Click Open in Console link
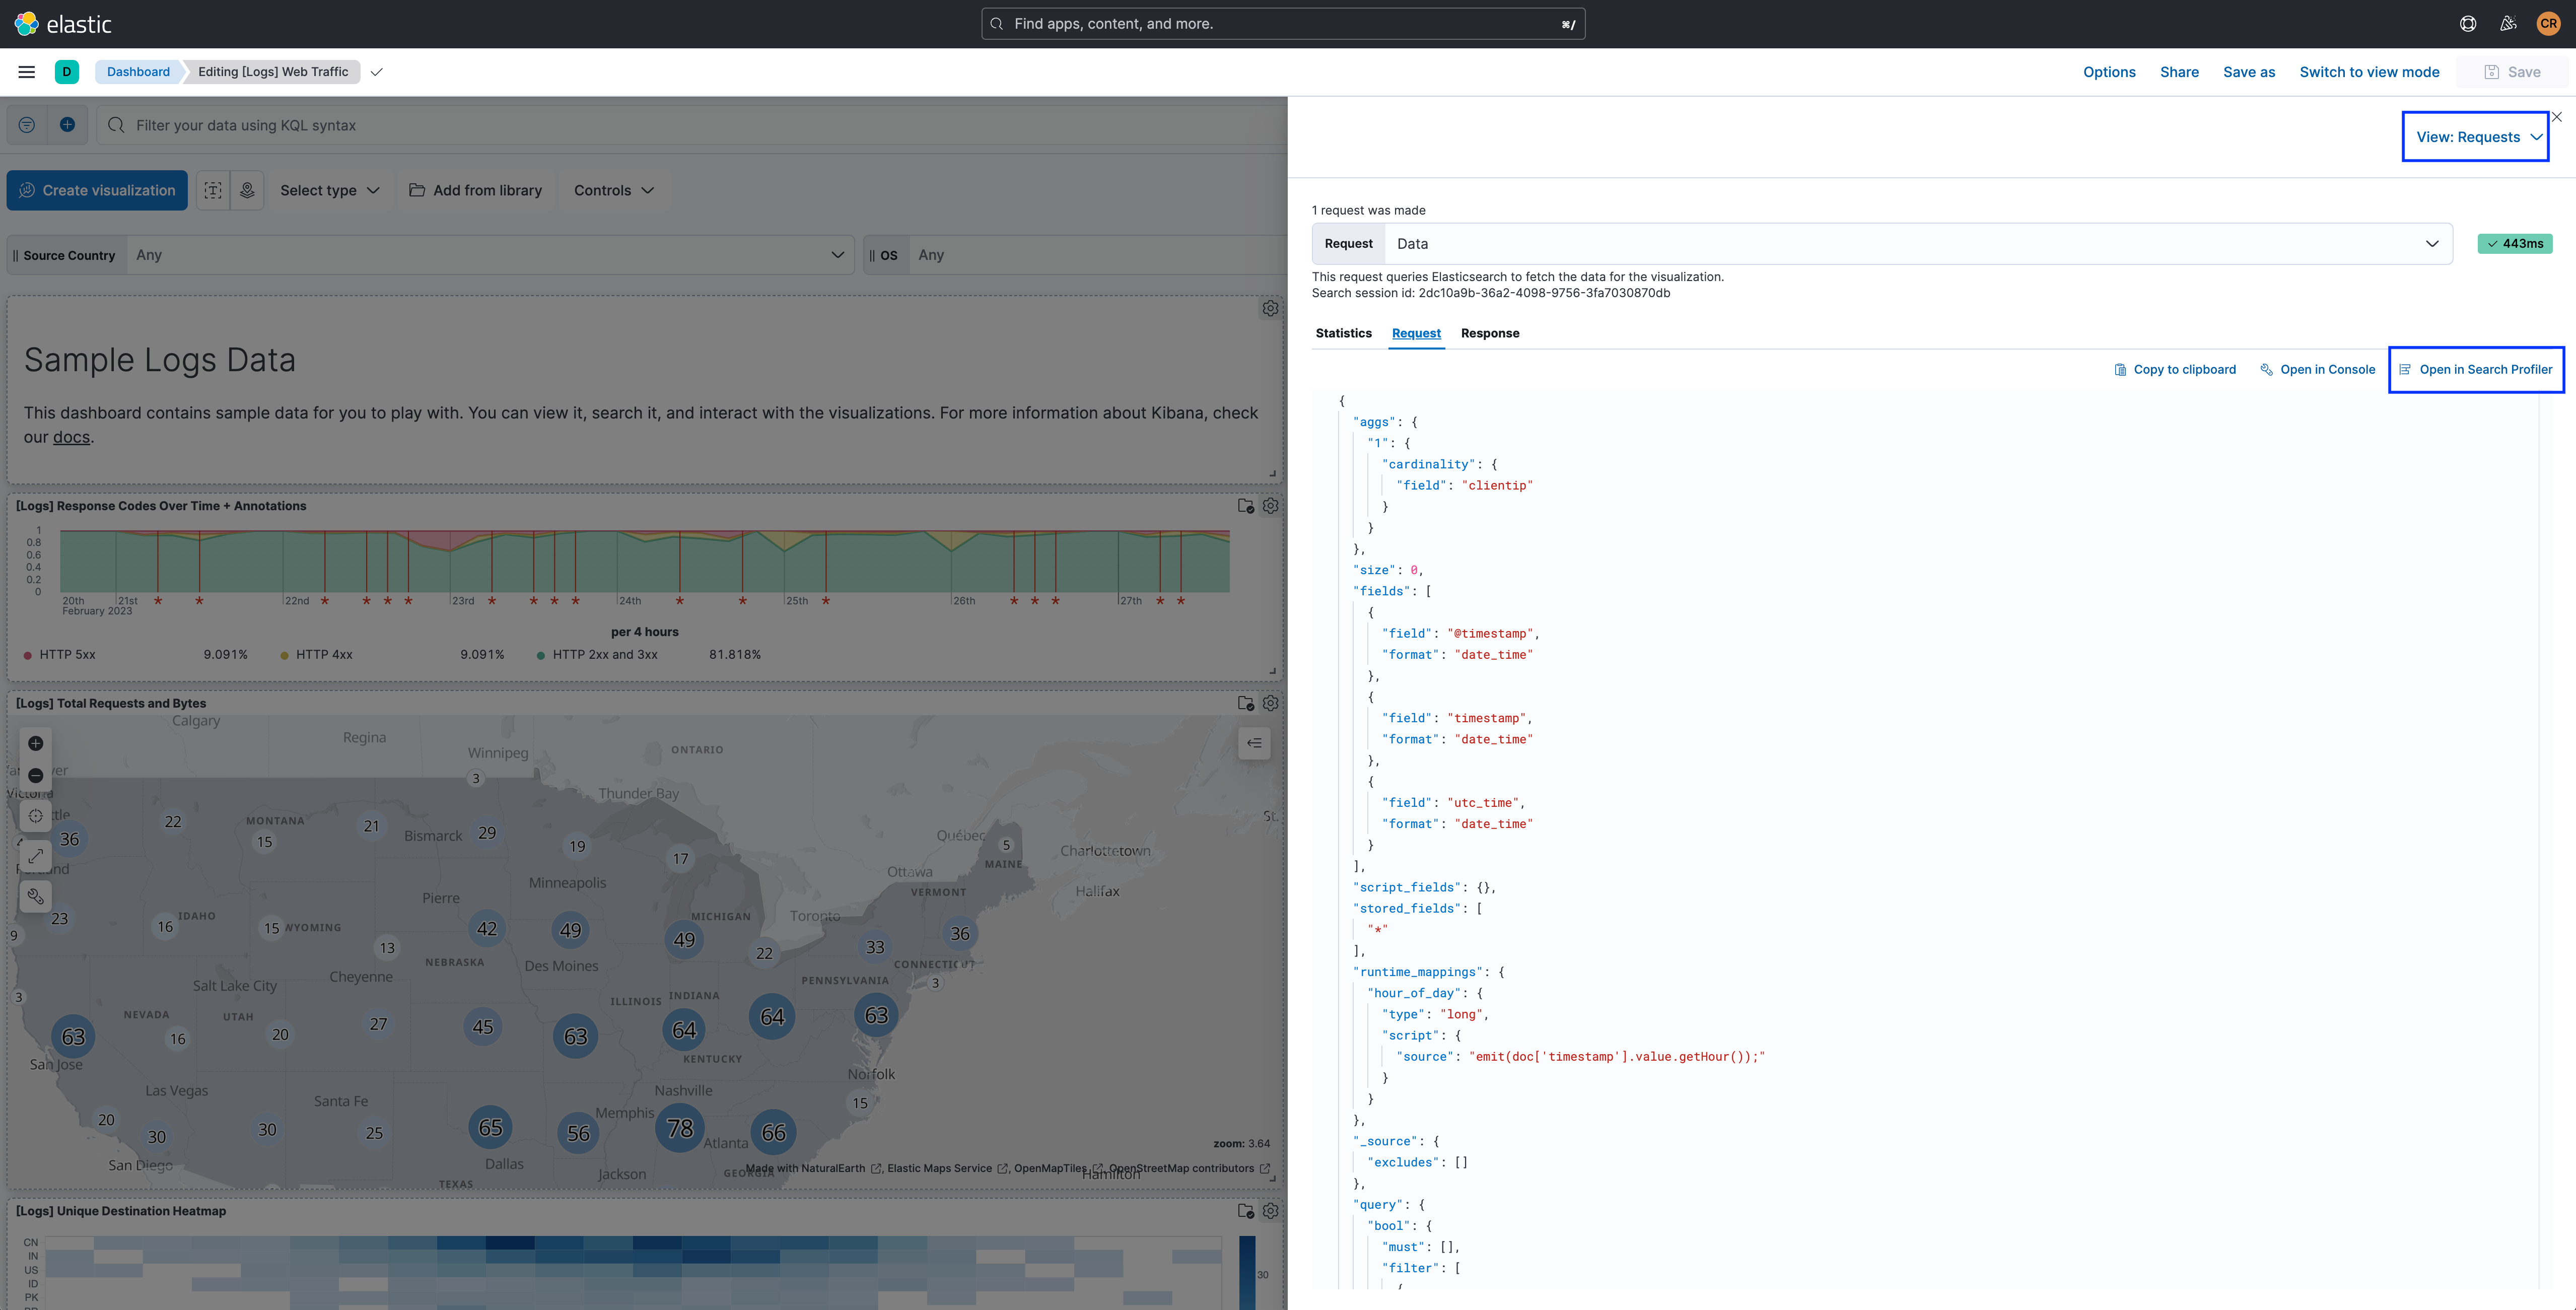Viewport: 2576px width, 1310px height. [2317, 370]
